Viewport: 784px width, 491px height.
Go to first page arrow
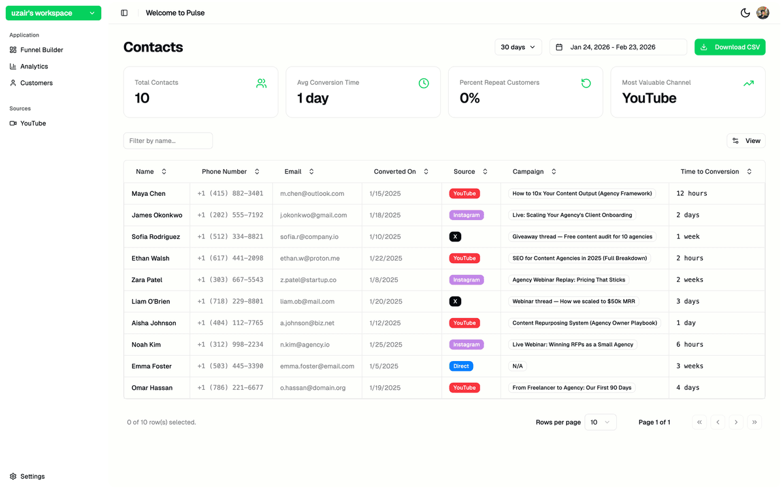[x=700, y=422]
